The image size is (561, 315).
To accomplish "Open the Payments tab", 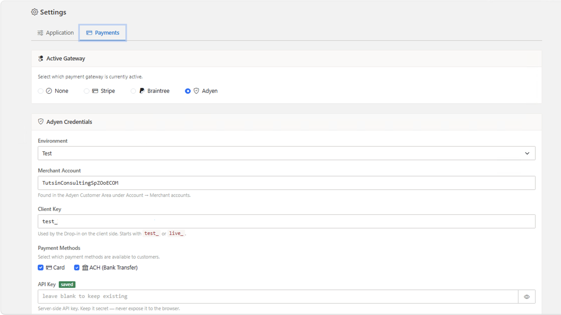I will pos(103,32).
